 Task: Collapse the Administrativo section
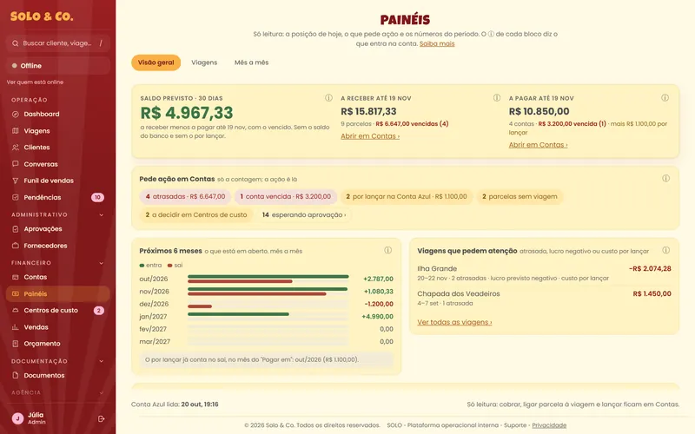(101, 214)
